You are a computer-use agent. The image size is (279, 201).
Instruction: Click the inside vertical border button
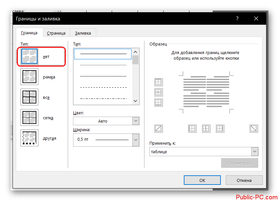(206, 129)
